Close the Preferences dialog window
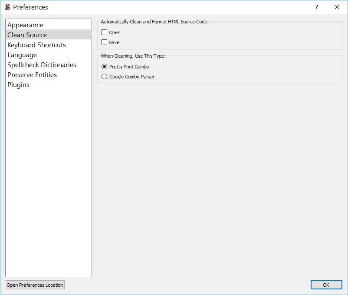This screenshot has width=348, height=295. coord(337,7)
